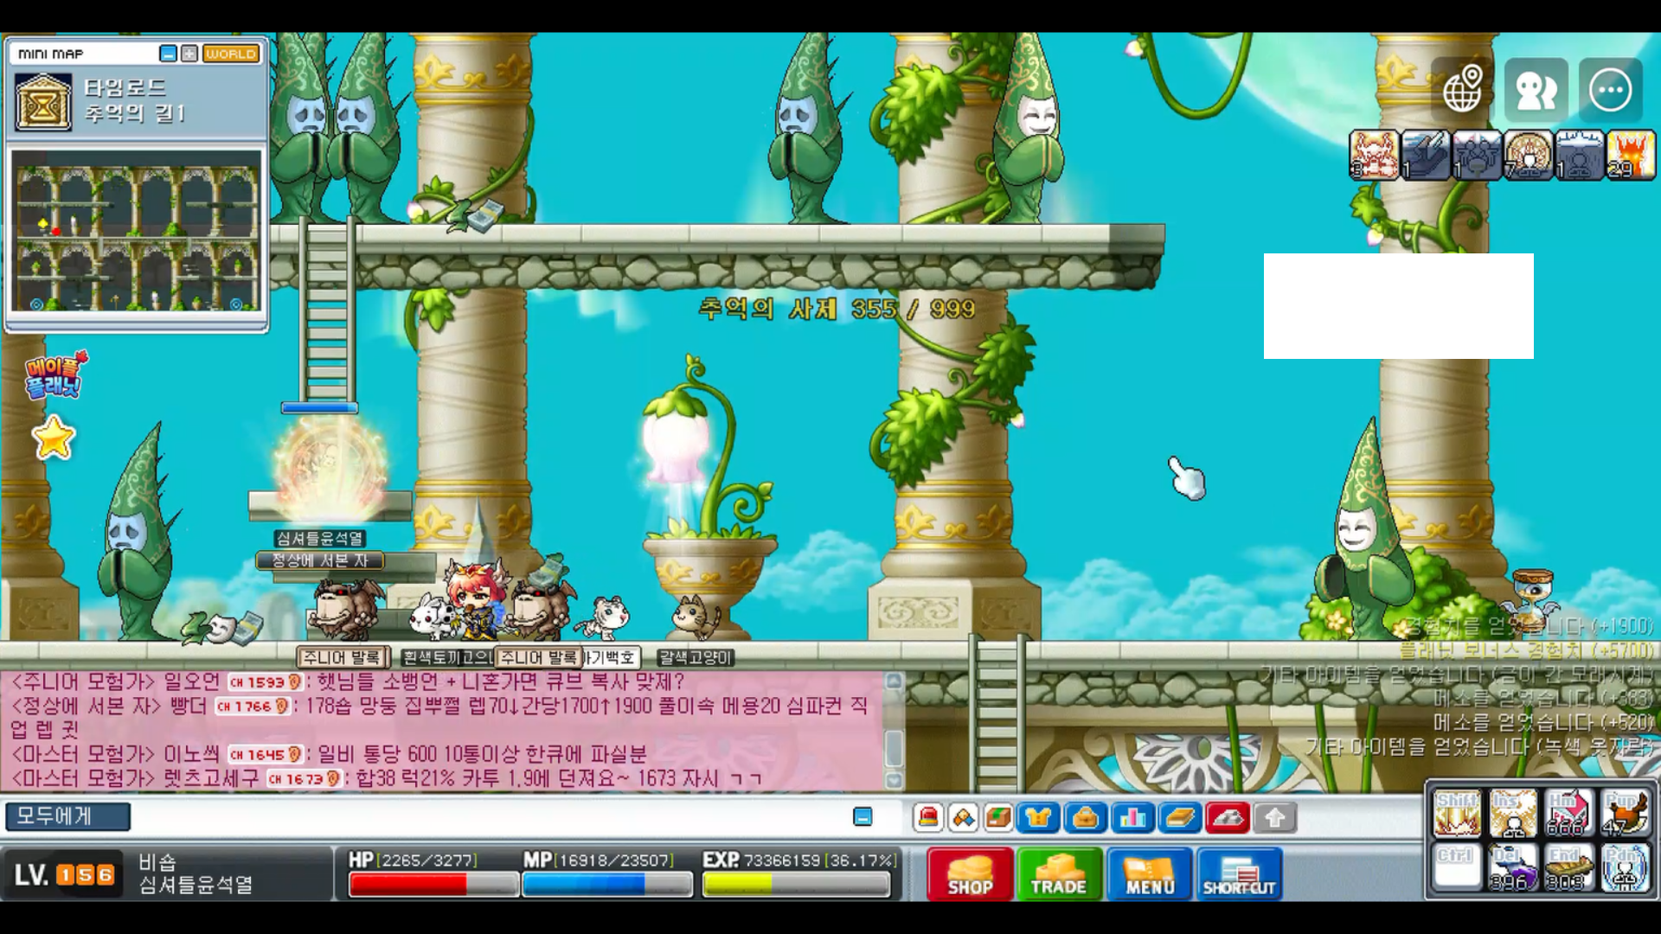Viewport: 1661px width, 934px height.
Task: Expand the quick menu with up arrow
Action: (1275, 817)
